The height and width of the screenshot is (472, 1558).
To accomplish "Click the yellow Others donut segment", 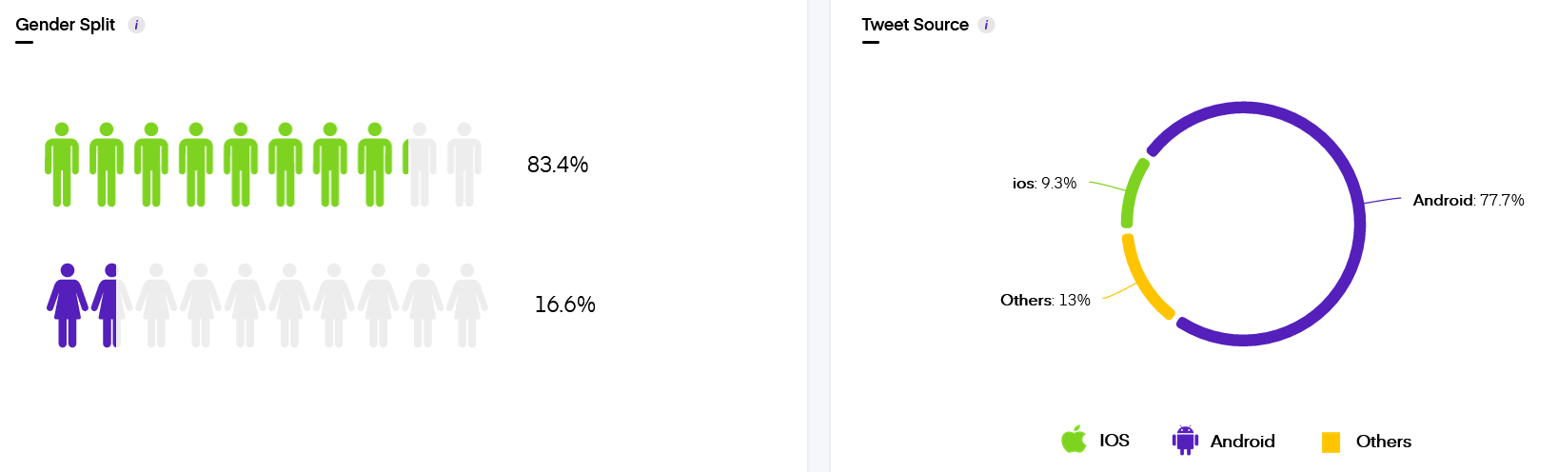I will pos(1144,283).
